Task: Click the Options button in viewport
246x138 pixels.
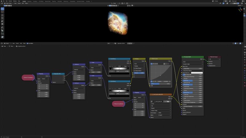Action: pos(240,6)
